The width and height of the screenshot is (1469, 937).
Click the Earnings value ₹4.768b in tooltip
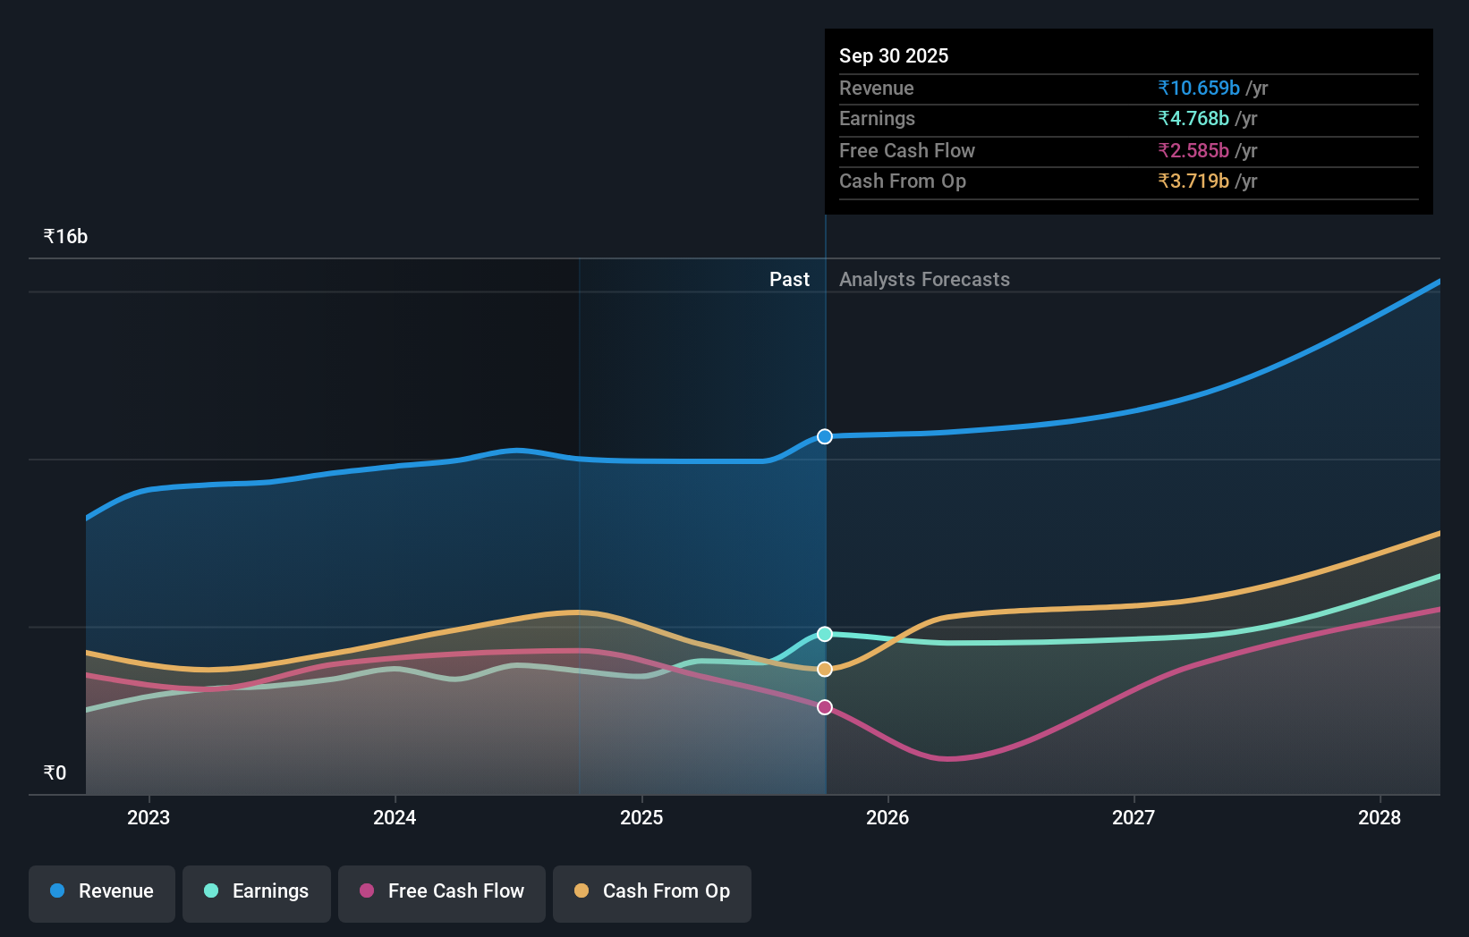tap(1193, 118)
